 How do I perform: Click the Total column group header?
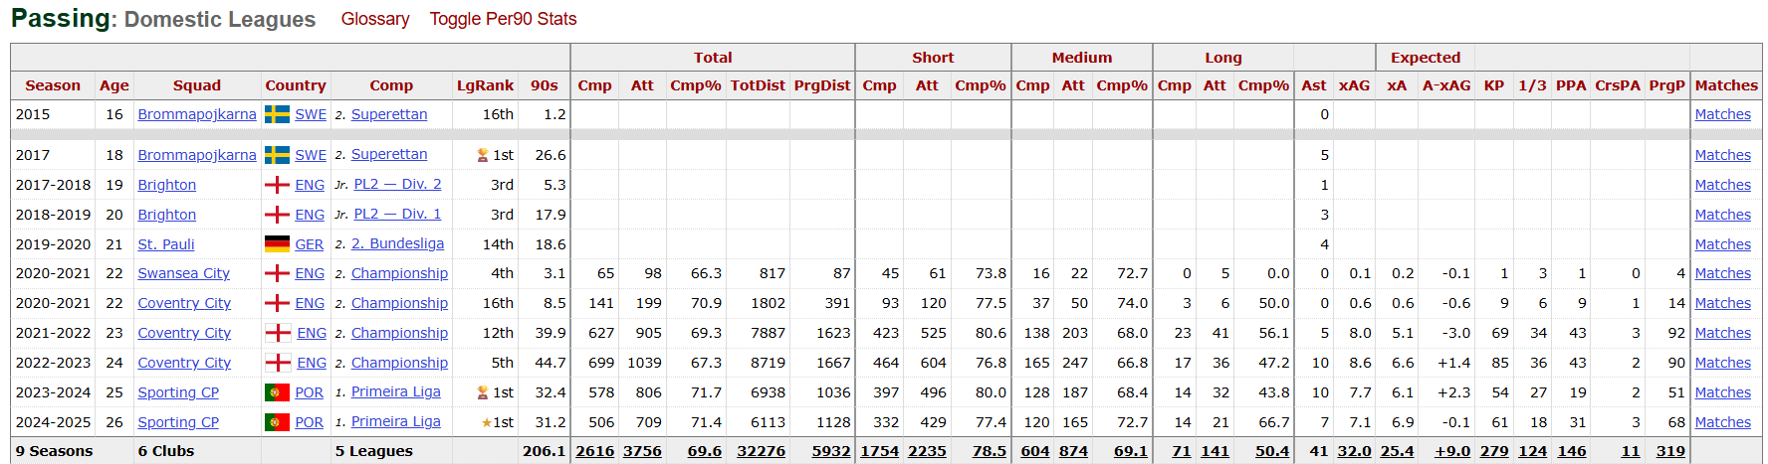[x=713, y=58]
